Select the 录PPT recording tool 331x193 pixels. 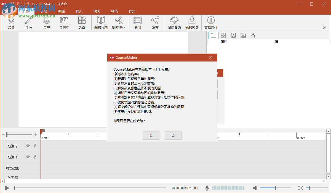pyautogui.click(x=64, y=23)
